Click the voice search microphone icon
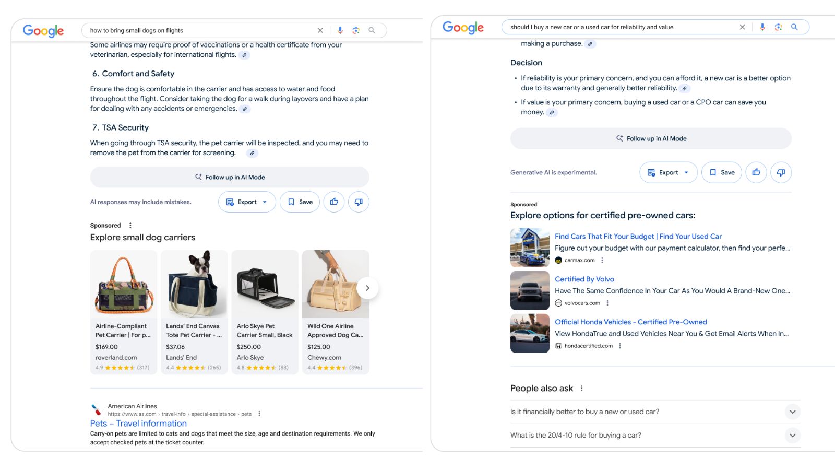835x470 pixels. coord(340,30)
